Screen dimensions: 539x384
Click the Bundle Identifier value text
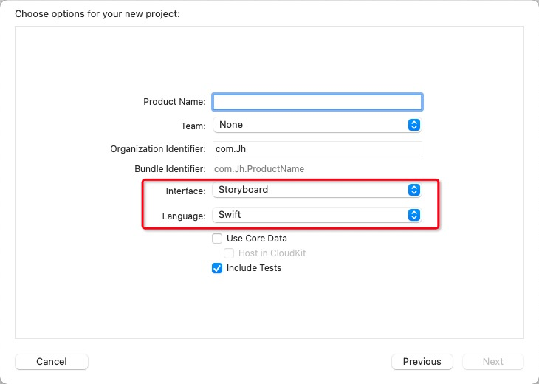(259, 169)
